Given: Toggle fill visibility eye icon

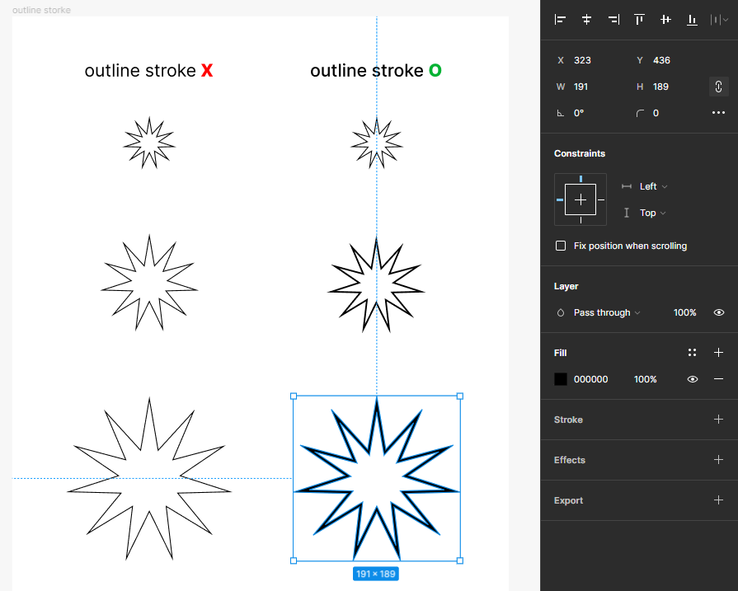Looking at the screenshot, I should click(693, 379).
